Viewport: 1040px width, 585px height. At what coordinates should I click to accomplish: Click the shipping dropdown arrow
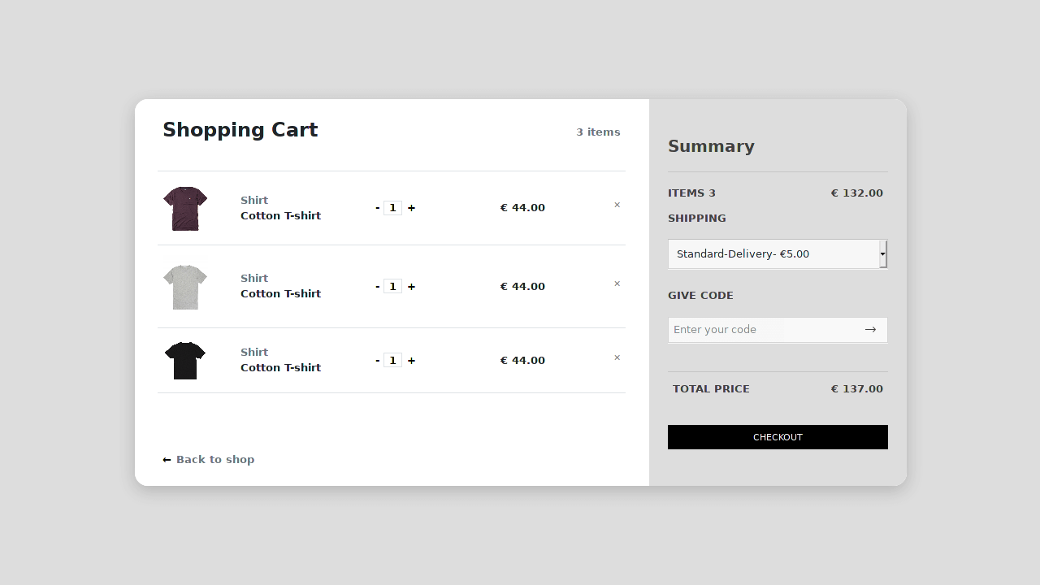pos(882,253)
